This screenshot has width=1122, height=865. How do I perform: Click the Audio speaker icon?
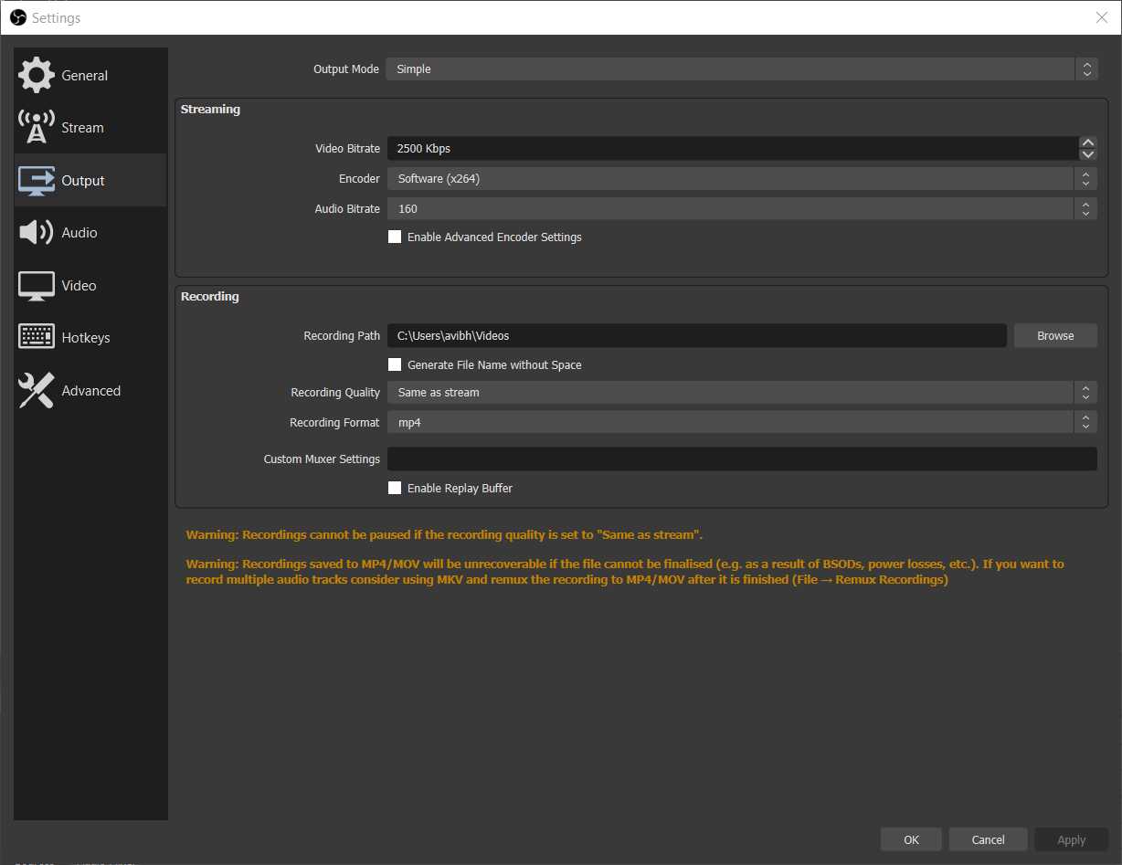tap(36, 232)
